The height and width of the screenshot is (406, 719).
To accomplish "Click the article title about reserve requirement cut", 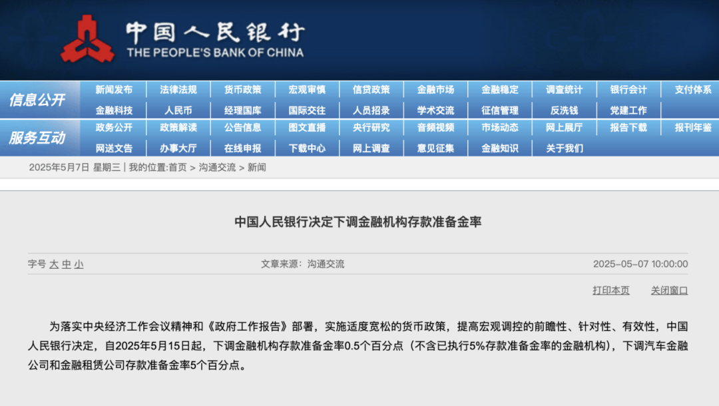I will (x=359, y=221).
